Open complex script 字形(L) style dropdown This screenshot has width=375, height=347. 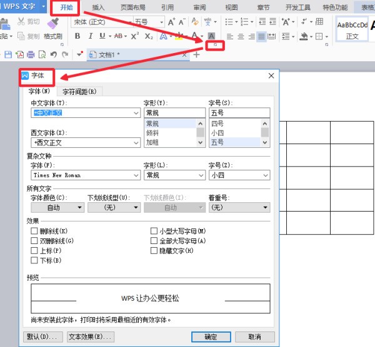coord(201,175)
